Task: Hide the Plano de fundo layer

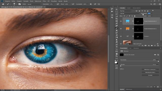Action: point(121,44)
